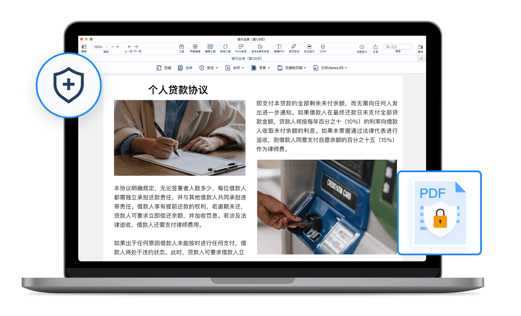Click the 数字签名 digital signature icon

[294, 47]
